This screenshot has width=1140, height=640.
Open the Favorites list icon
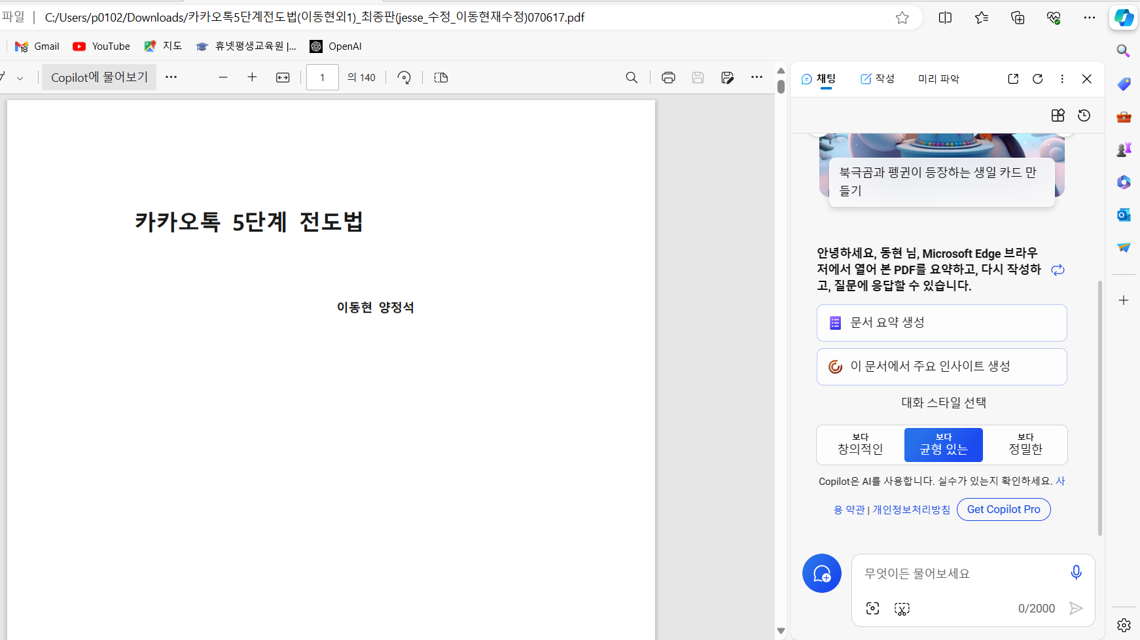(x=982, y=18)
